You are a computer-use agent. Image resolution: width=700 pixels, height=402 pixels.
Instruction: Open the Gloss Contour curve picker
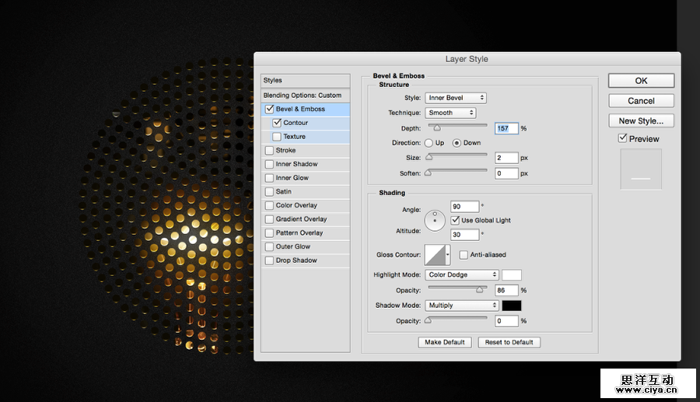[x=437, y=255]
